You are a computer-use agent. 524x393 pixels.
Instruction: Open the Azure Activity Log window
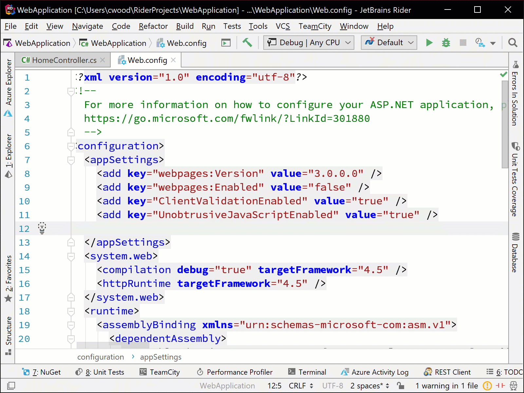375,372
